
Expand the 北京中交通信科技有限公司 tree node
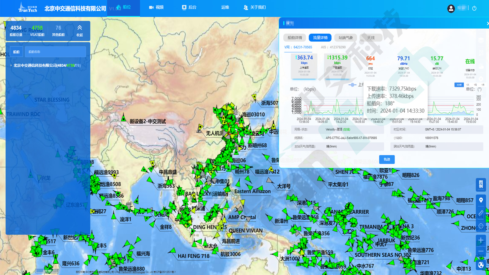[x=11, y=65]
